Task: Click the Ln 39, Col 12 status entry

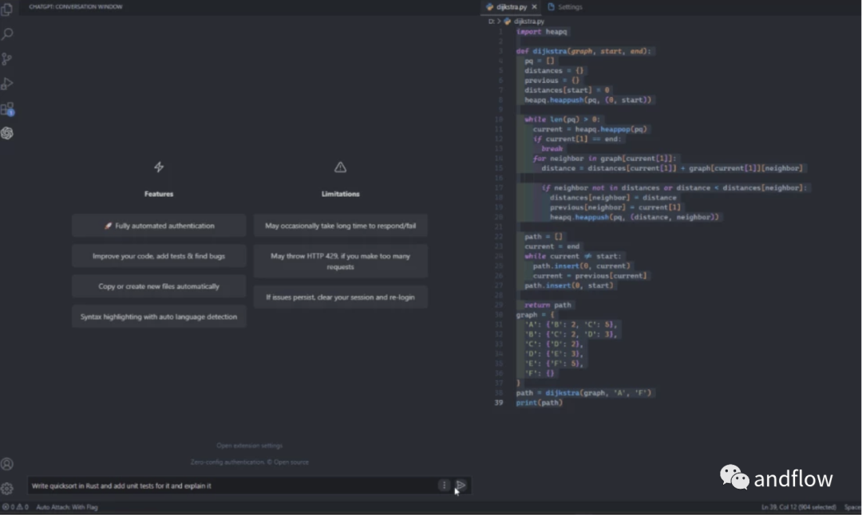Action: 798,507
